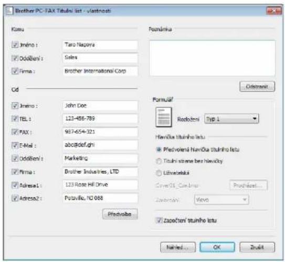The height and width of the screenshot is (262, 285).
Task: Close the Brother PC-FAX properties dialog
Action: [x=273, y=11]
